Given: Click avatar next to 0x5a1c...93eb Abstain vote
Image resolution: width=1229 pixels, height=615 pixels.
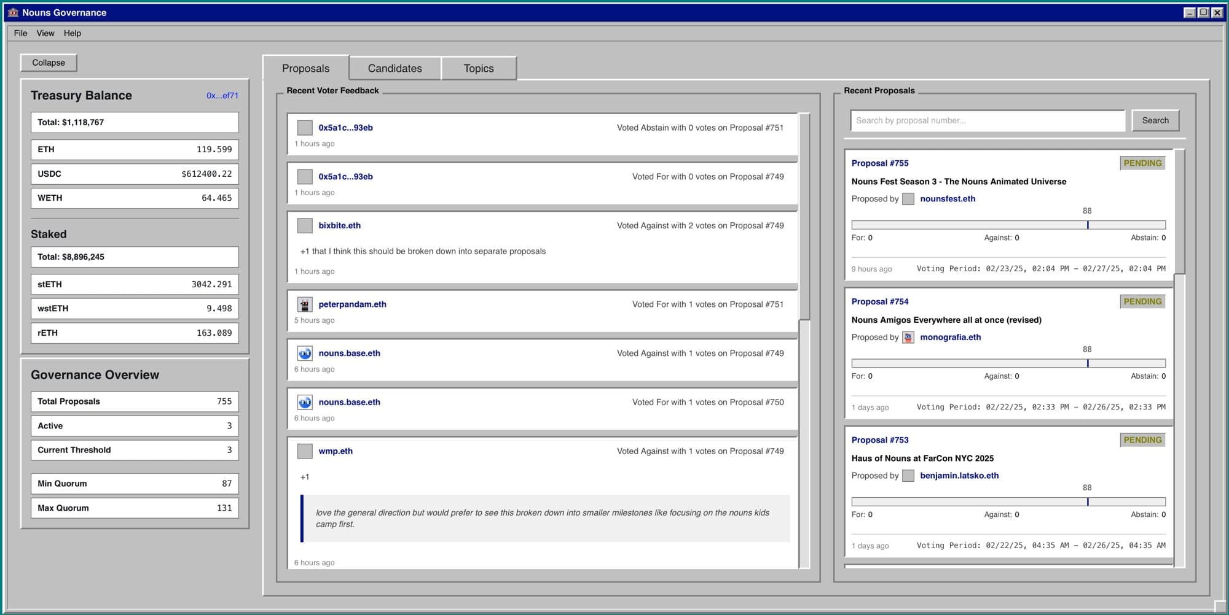Looking at the screenshot, I should pyautogui.click(x=305, y=128).
